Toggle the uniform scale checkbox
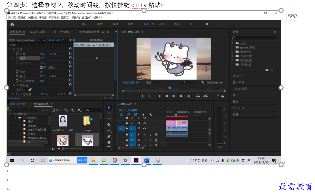The image size is (315, 196). 41,67
